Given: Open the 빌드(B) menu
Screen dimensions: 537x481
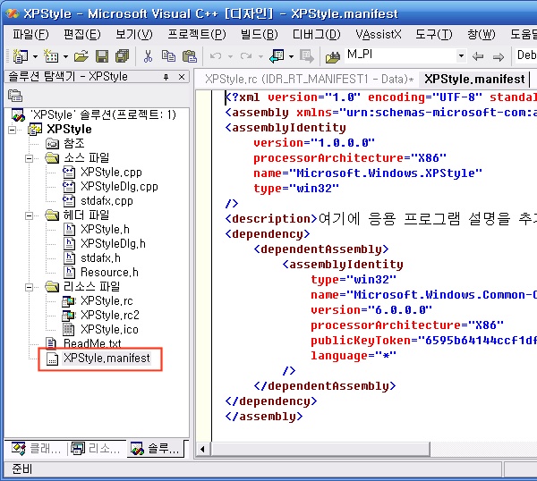Looking at the screenshot, I should click(x=260, y=35).
